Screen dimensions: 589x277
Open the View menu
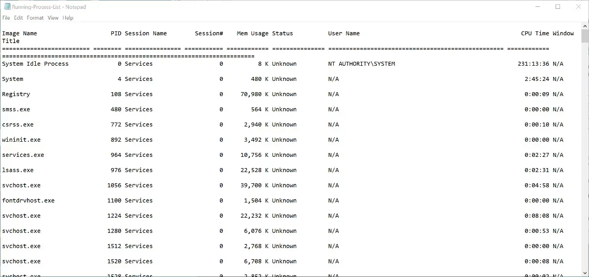pos(53,18)
